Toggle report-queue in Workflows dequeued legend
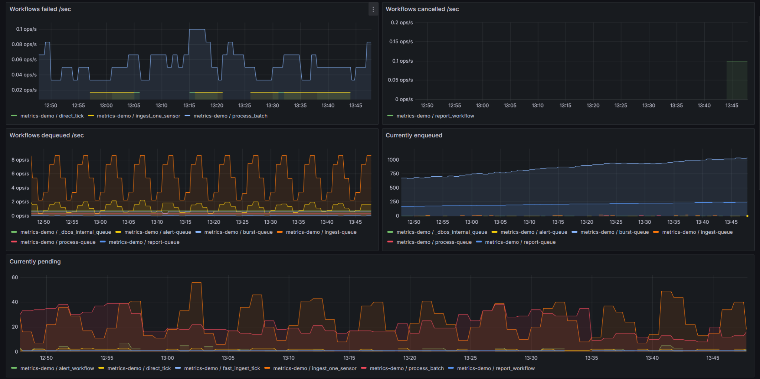 144,242
